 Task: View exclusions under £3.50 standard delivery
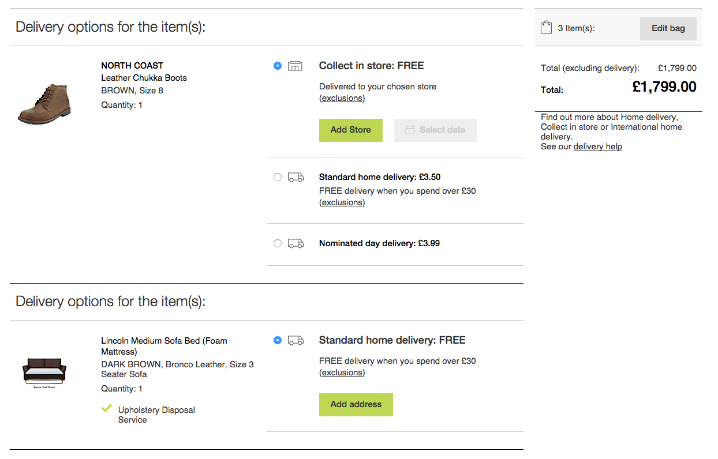(x=342, y=202)
